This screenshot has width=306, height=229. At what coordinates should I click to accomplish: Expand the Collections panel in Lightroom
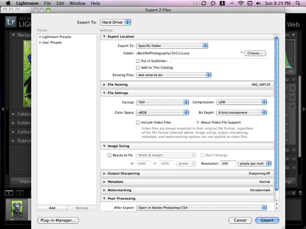[x=13, y=132]
